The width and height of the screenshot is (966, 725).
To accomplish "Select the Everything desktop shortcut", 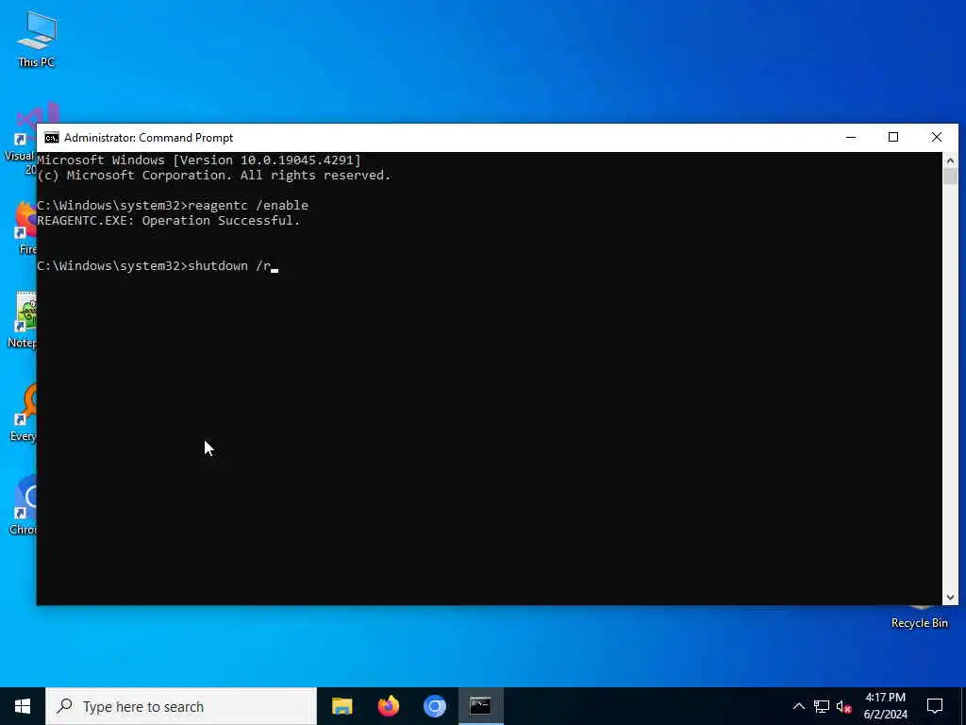I will pyautogui.click(x=24, y=413).
